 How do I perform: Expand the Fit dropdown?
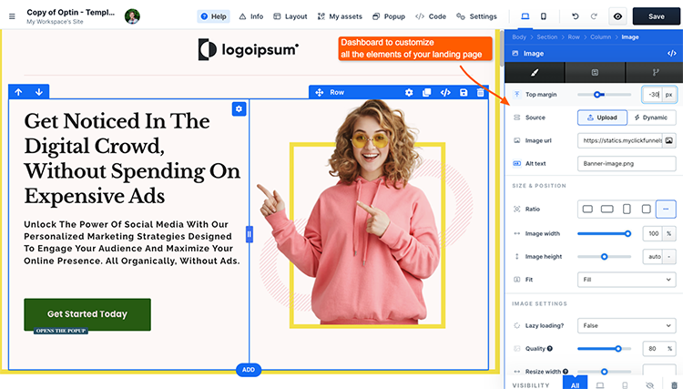627,280
